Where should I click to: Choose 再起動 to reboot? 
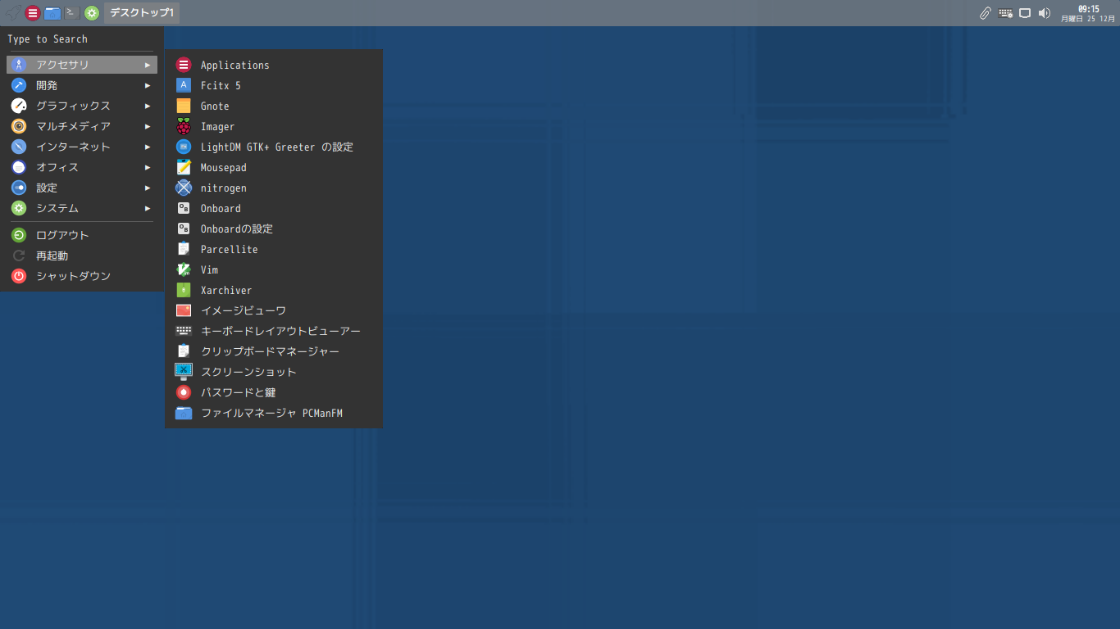point(82,256)
